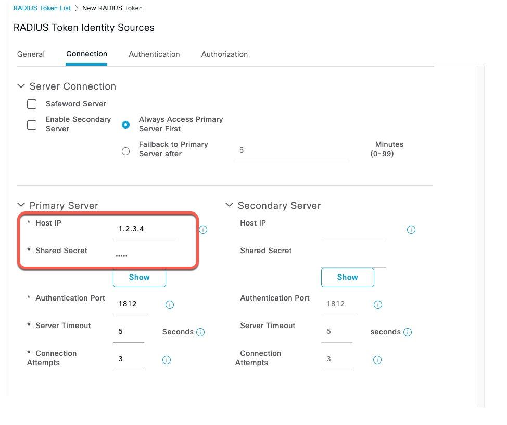The height and width of the screenshot is (425, 507).
Task: Click info icon beside Primary Authentication Port
Action: click(170, 304)
